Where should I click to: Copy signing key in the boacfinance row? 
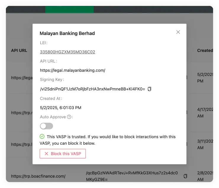click(185, 176)
